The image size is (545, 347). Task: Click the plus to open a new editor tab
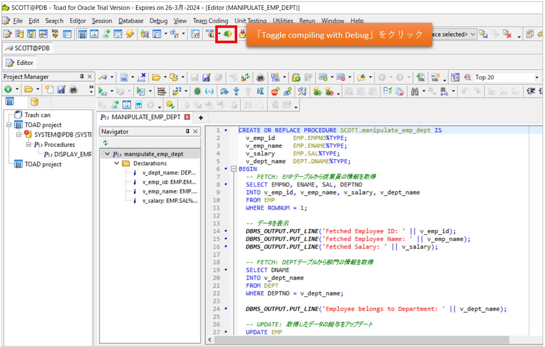pos(201,118)
